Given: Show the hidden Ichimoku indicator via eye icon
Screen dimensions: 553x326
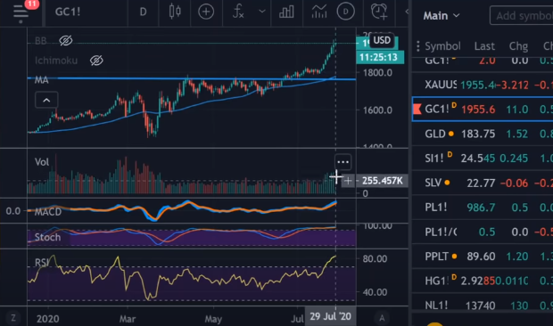Looking at the screenshot, I should pos(96,61).
